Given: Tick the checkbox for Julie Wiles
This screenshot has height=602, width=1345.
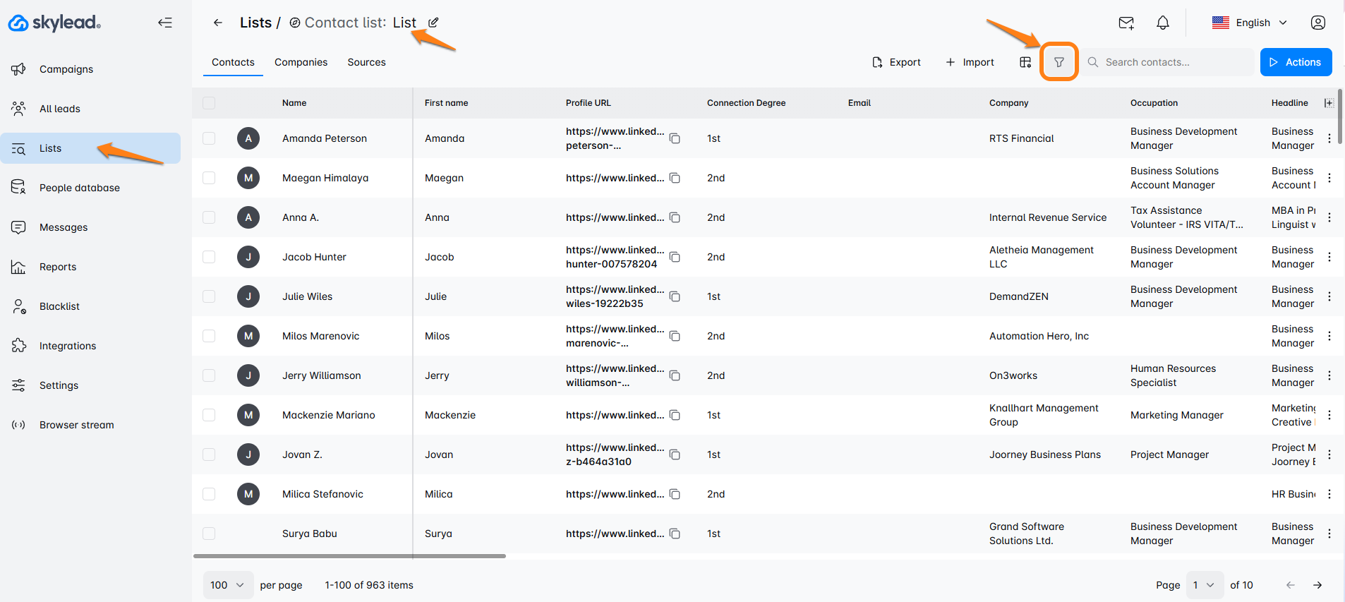Looking at the screenshot, I should pos(209,296).
